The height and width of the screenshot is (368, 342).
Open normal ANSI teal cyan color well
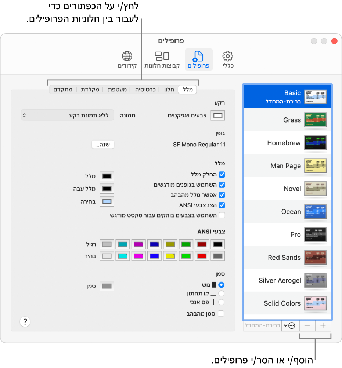click(123, 244)
